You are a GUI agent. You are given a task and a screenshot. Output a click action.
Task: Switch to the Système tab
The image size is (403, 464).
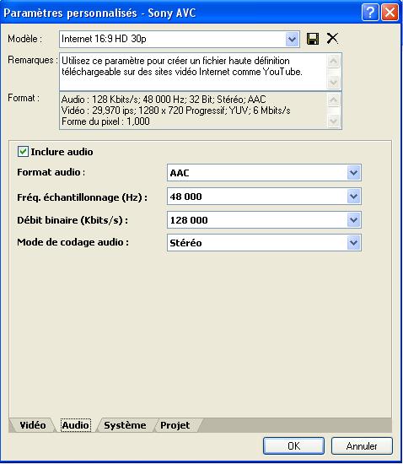coord(125,425)
